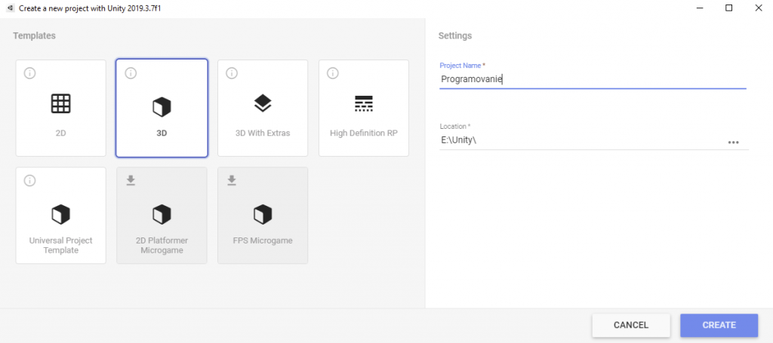
Task: Open location browse ellipsis menu
Action: (x=734, y=142)
